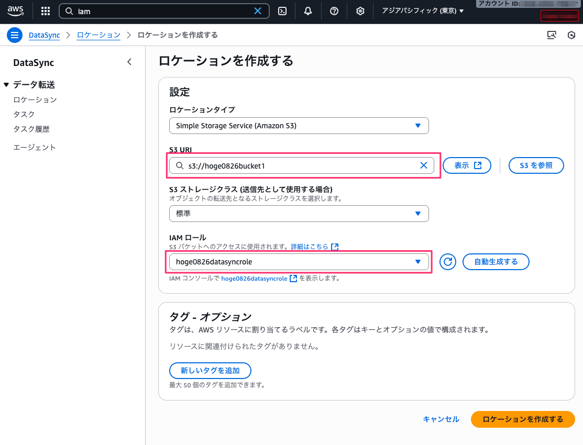Open エージェント in the sidebar
This screenshot has height=445, width=583.
(35, 147)
